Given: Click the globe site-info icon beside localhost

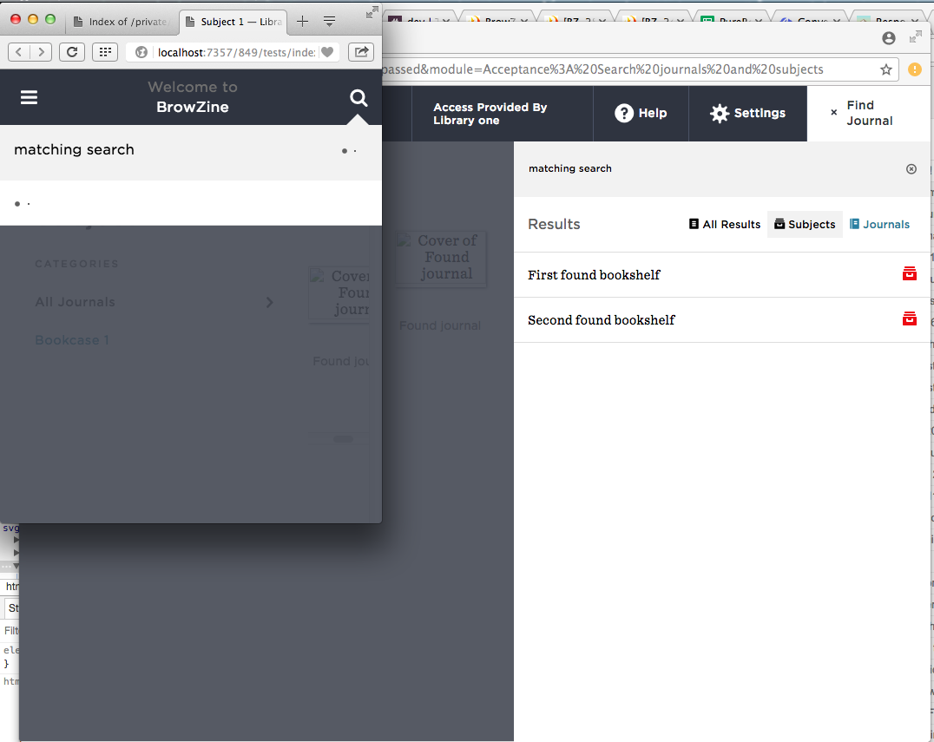Looking at the screenshot, I should click(x=141, y=52).
